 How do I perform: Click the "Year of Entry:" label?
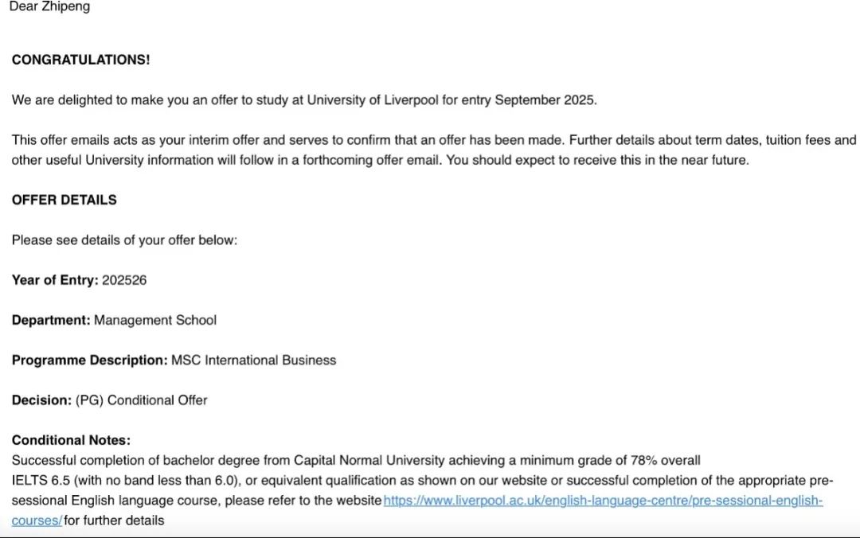[x=55, y=280]
